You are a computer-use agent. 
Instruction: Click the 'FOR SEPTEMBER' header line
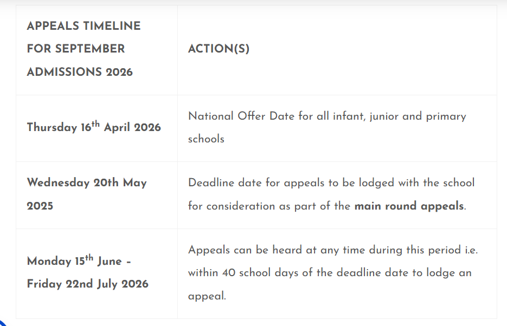click(76, 49)
